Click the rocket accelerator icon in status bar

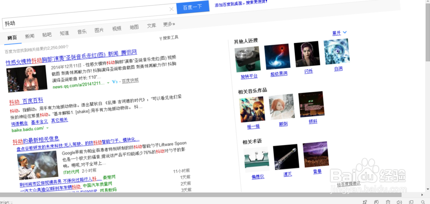[x=365, y=202]
